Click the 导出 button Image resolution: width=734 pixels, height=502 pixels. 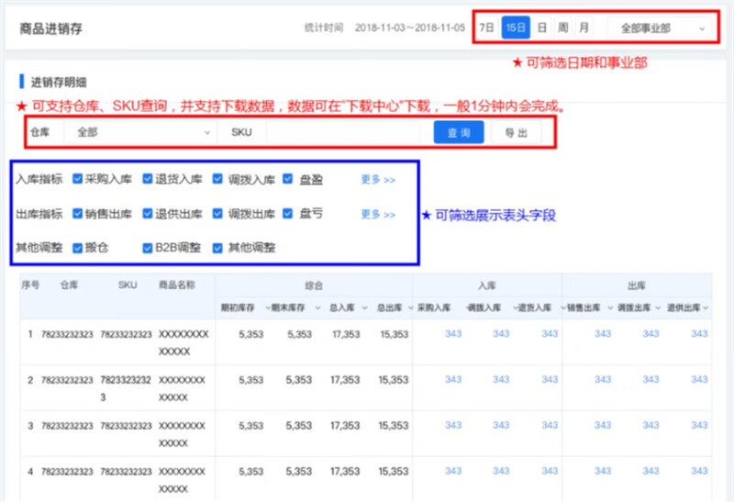pos(516,133)
